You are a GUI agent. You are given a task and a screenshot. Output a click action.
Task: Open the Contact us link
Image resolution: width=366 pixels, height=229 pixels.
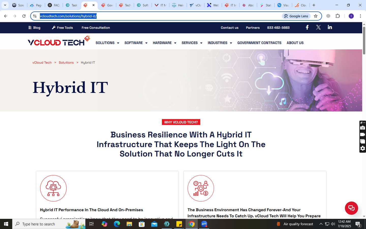click(x=230, y=27)
